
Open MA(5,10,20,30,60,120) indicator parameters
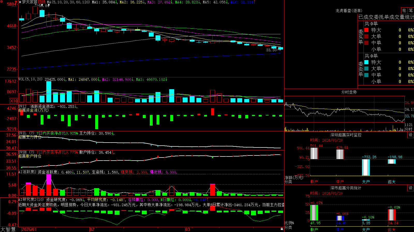pos(68,2)
